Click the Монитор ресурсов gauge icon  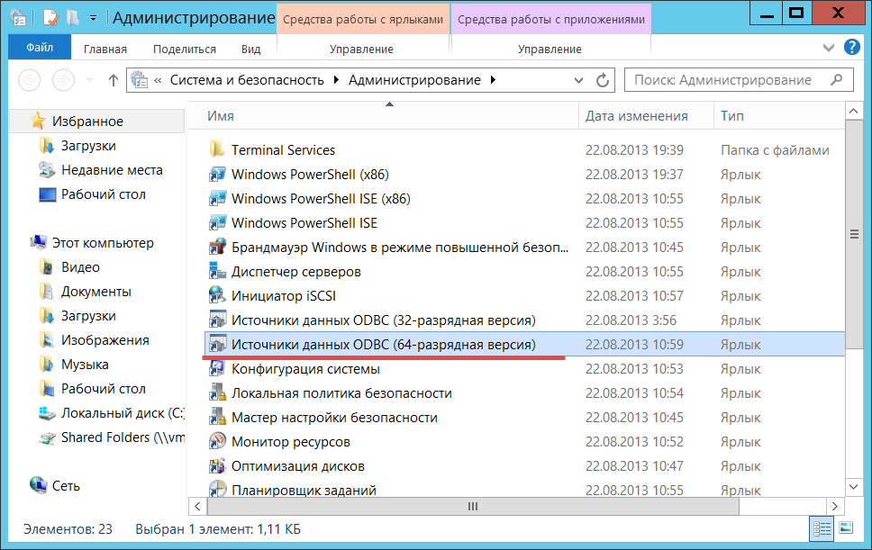click(217, 442)
